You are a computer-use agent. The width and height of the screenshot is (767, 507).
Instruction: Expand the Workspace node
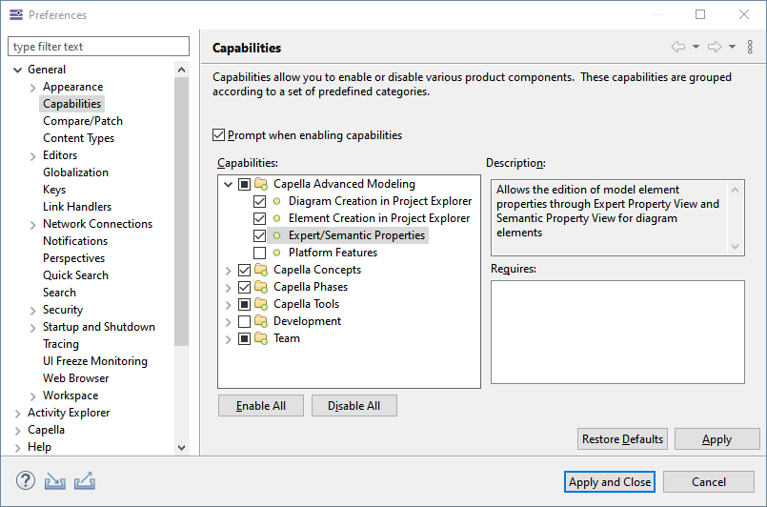click(32, 396)
